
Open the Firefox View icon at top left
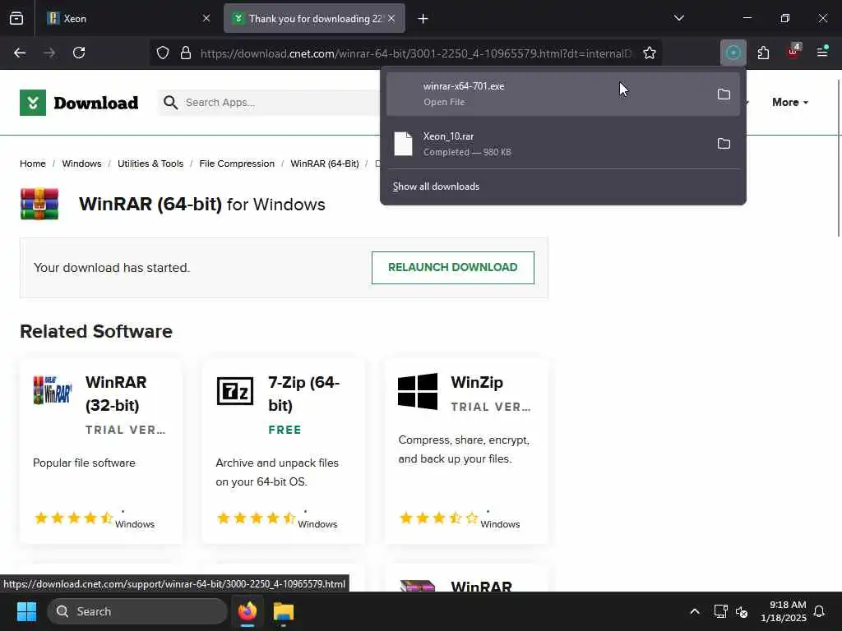[x=16, y=18]
